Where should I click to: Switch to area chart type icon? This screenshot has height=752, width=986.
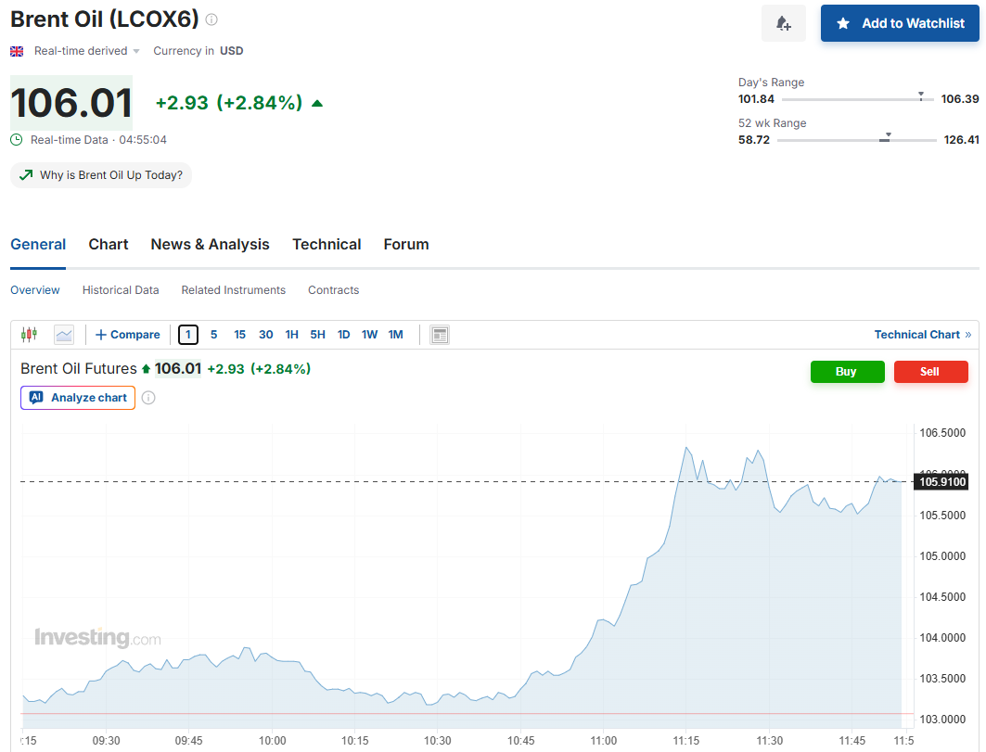tap(63, 335)
